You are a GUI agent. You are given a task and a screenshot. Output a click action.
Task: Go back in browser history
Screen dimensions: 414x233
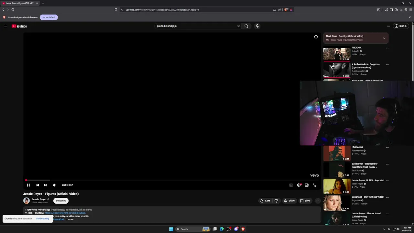(3, 10)
